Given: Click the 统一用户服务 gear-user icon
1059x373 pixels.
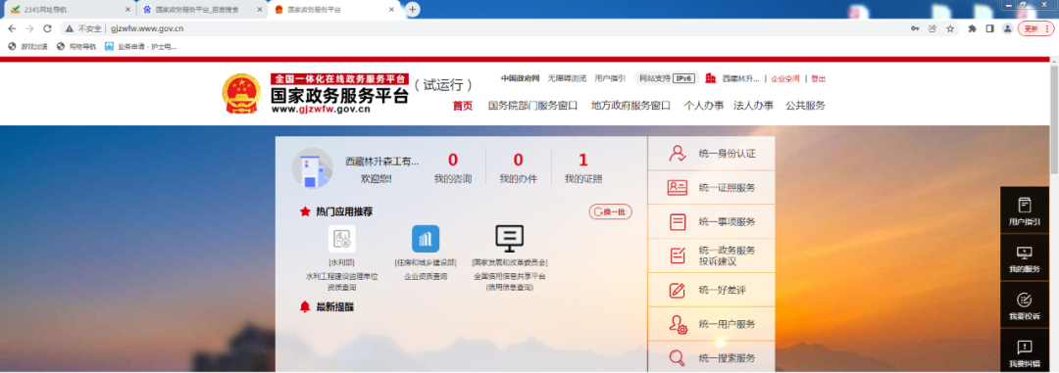Looking at the screenshot, I should [x=678, y=324].
